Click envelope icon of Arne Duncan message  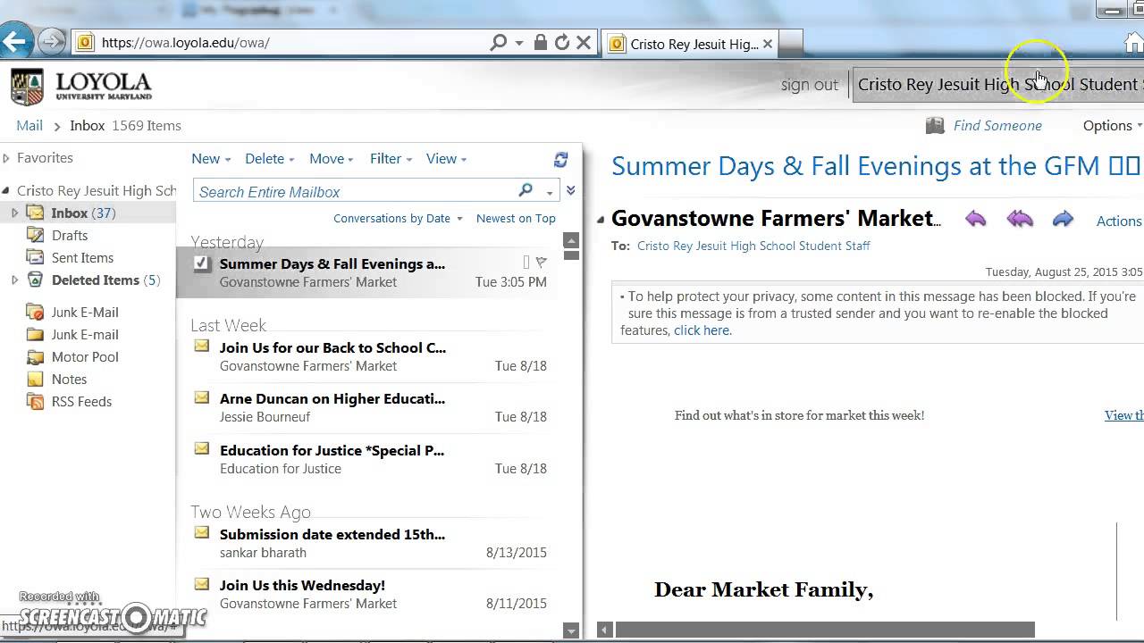(x=202, y=397)
